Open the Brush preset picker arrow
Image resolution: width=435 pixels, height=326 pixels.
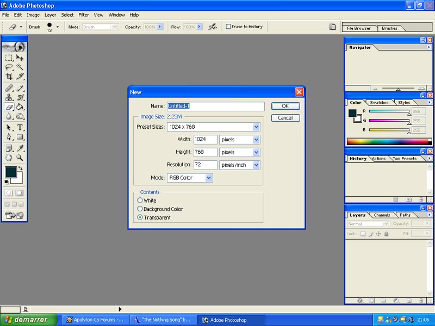tap(58, 27)
